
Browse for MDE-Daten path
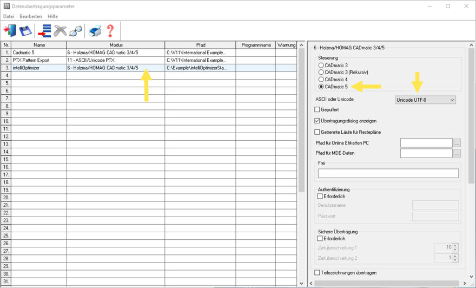click(x=457, y=153)
